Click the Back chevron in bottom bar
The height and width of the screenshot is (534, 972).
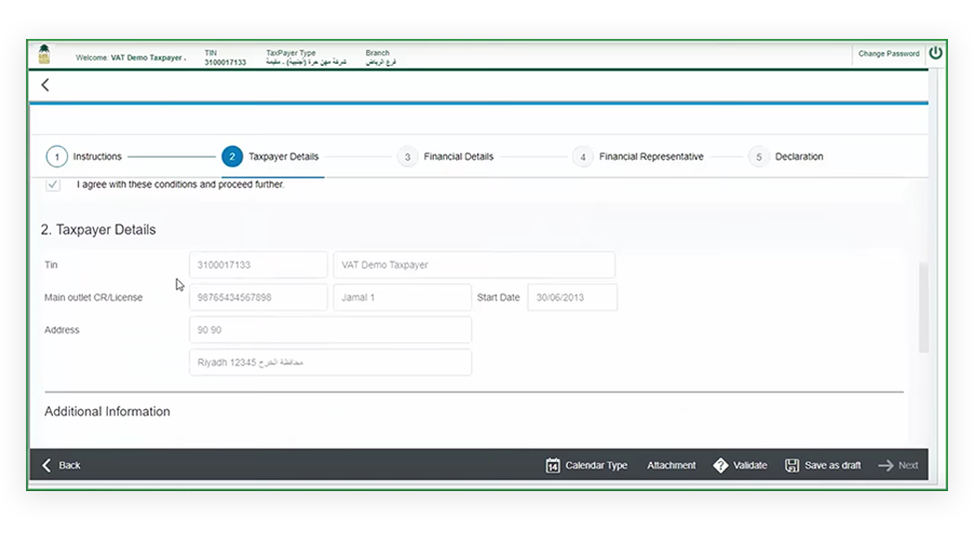point(47,465)
